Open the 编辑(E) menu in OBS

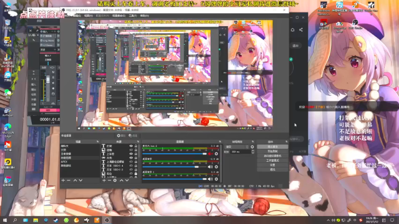point(77,16)
